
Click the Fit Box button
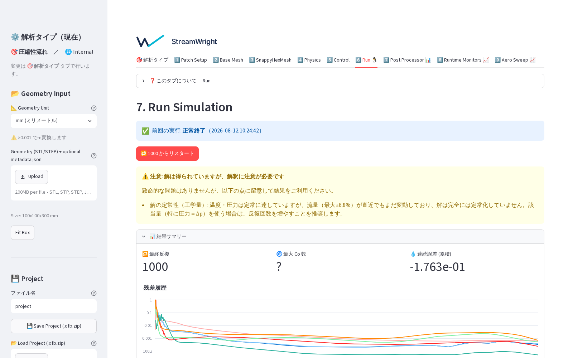pyautogui.click(x=23, y=233)
